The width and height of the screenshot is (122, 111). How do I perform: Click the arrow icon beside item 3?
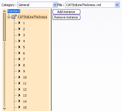(20, 35)
